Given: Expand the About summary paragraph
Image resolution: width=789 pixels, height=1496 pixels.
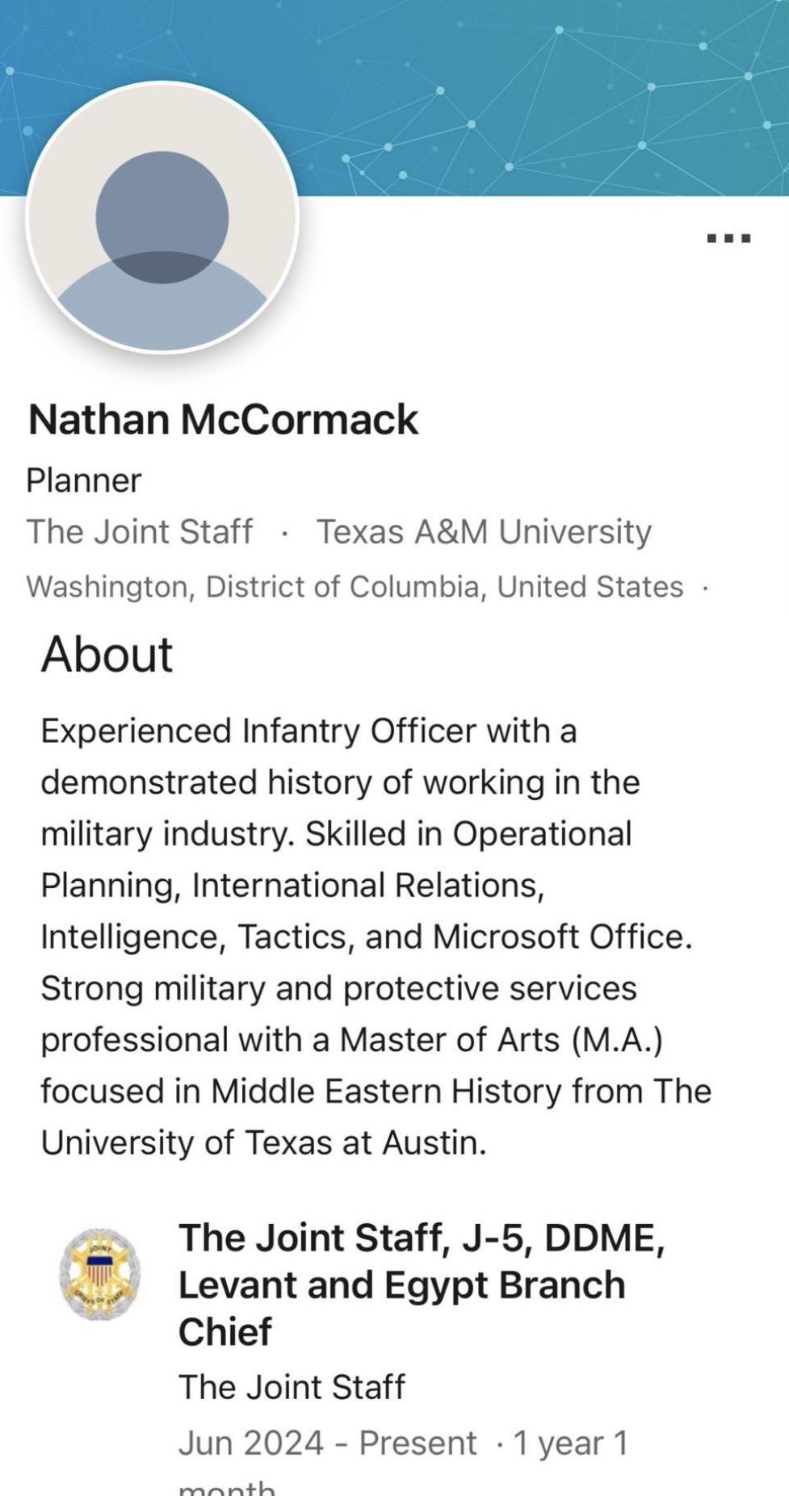Looking at the screenshot, I should [x=376, y=937].
